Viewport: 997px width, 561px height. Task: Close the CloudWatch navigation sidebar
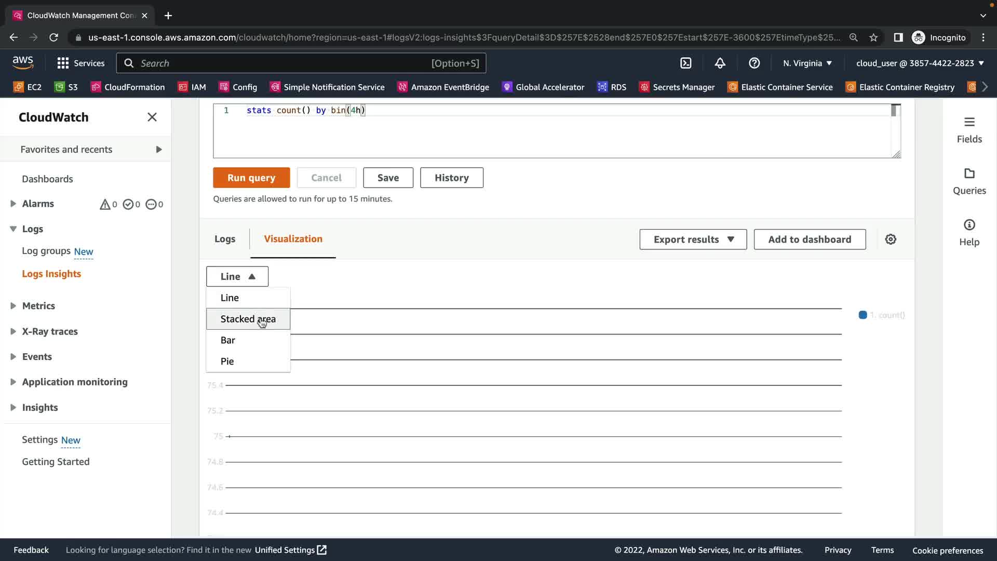[x=152, y=117]
